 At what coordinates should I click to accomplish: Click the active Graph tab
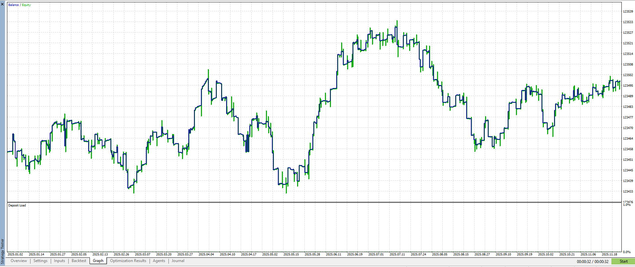click(98, 261)
